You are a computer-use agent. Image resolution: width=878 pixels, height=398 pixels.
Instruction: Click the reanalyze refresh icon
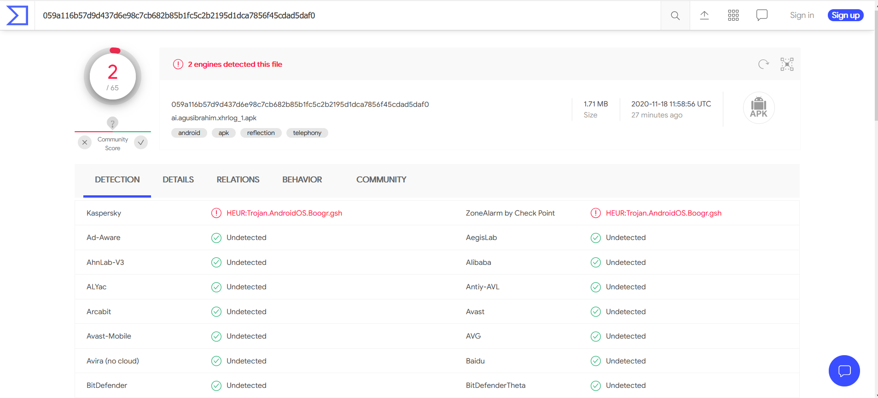763,64
